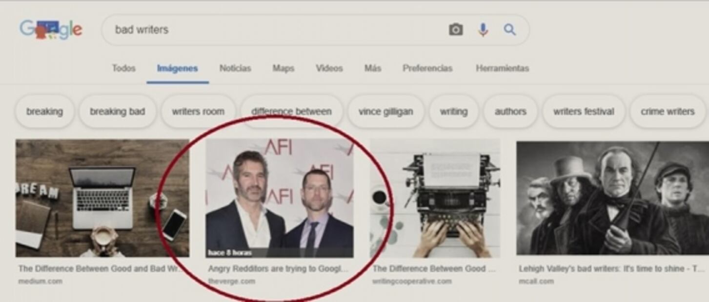The height and width of the screenshot is (302, 709).
Task: Open the typewriter image result
Action: pyautogui.click(x=435, y=198)
